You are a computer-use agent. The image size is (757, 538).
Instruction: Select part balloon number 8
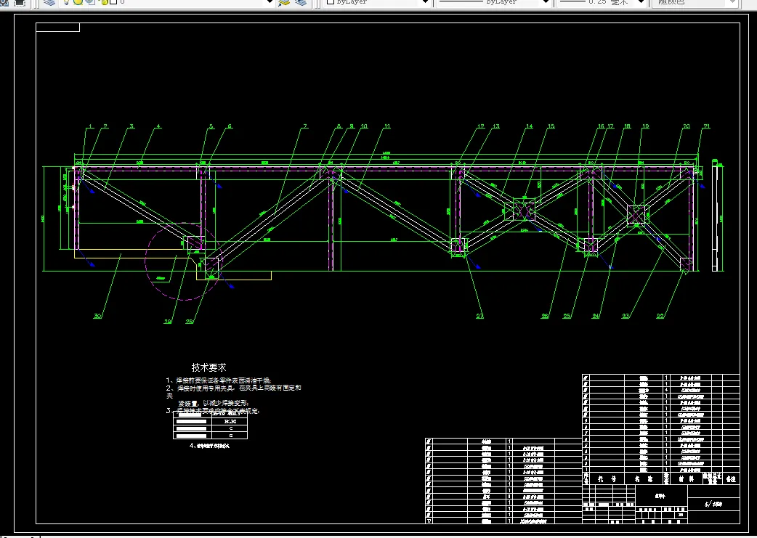[x=339, y=126]
